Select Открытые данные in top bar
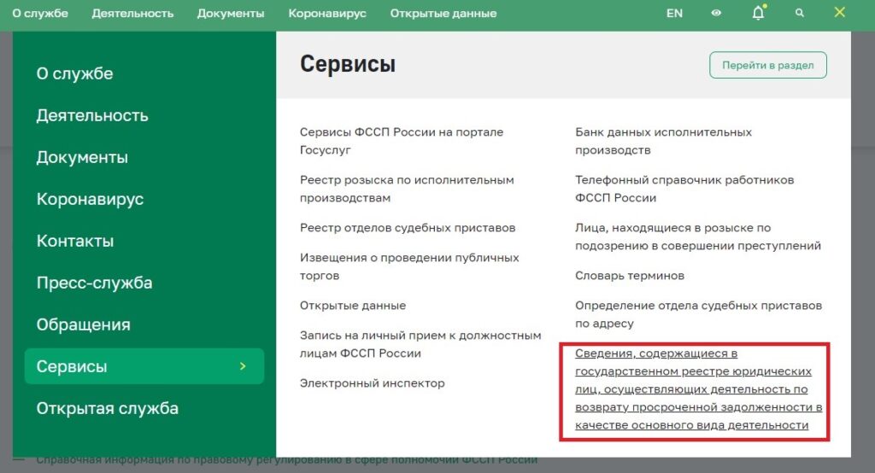The image size is (875, 473). pyautogui.click(x=443, y=14)
